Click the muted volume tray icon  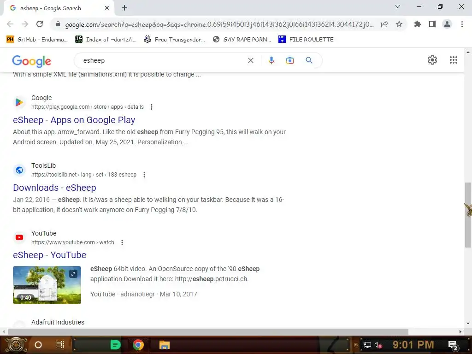[x=378, y=345]
